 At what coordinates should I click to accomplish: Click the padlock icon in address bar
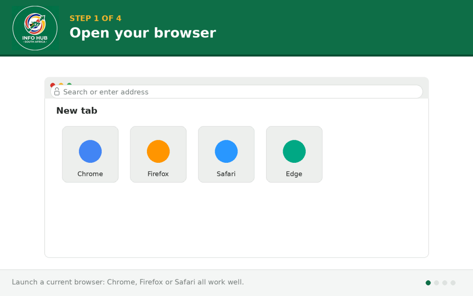tap(57, 92)
